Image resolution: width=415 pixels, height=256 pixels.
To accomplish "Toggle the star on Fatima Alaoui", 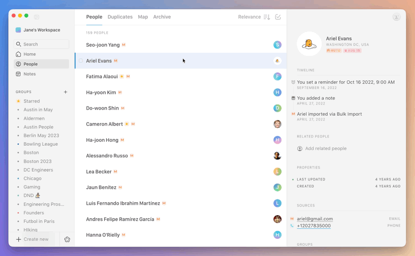I will click(121, 77).
